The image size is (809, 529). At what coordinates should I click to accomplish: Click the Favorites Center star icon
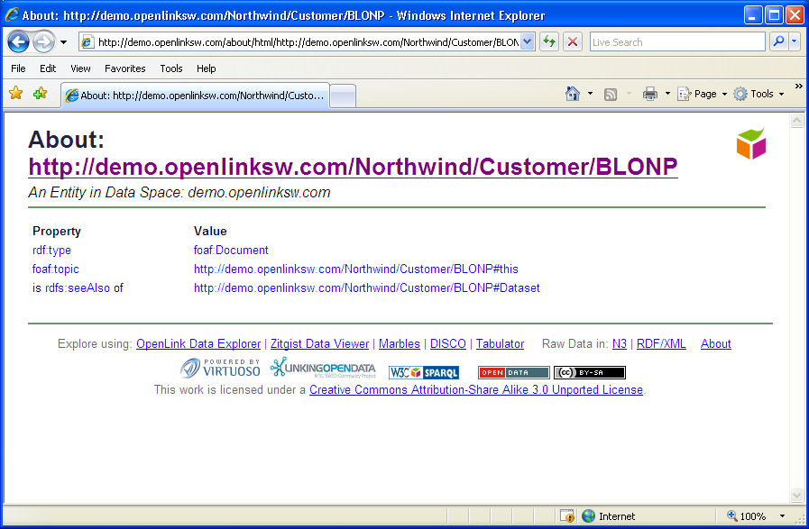click(15, 94)
